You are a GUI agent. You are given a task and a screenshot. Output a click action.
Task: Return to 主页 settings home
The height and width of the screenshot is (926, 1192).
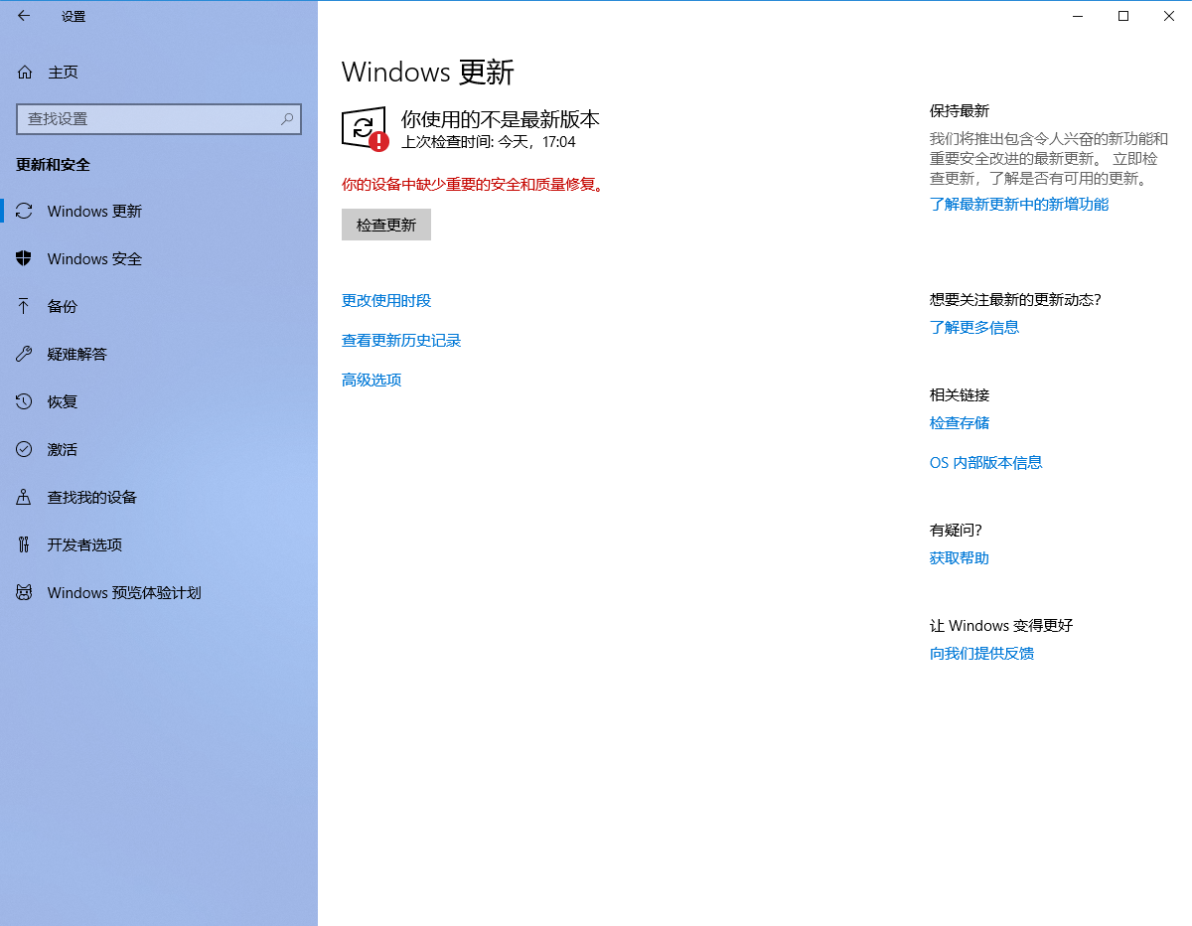click(159, 72)
